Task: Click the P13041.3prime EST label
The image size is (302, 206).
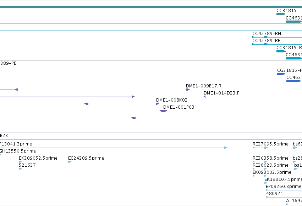Action: [x=16, y=144]
